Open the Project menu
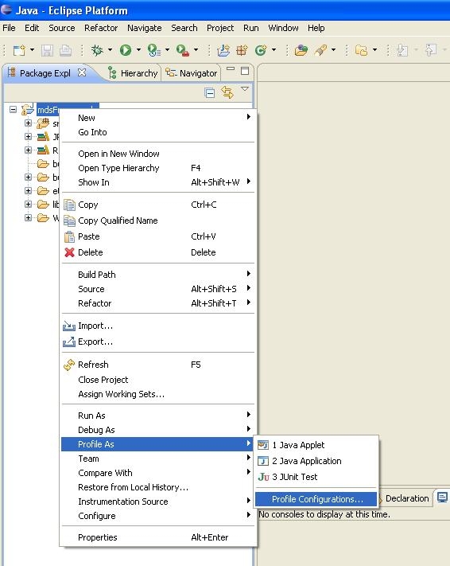450x566 pixels. pyautogui.click(x=220, y=28)
